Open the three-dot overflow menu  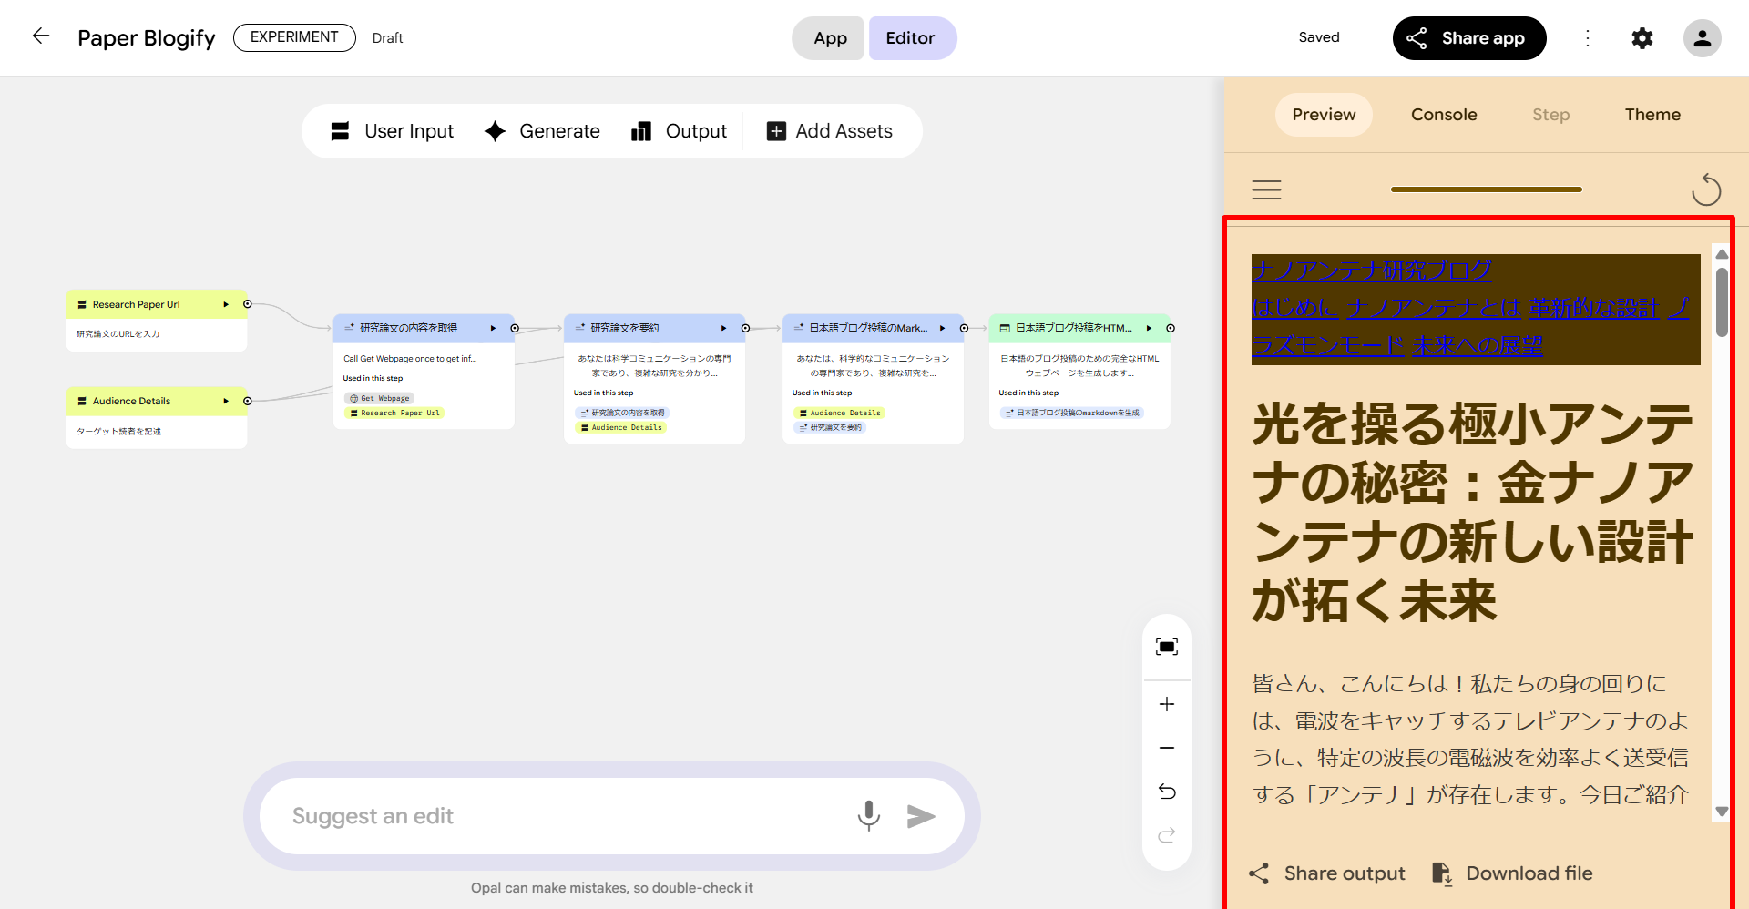(x=1588, y=38)
